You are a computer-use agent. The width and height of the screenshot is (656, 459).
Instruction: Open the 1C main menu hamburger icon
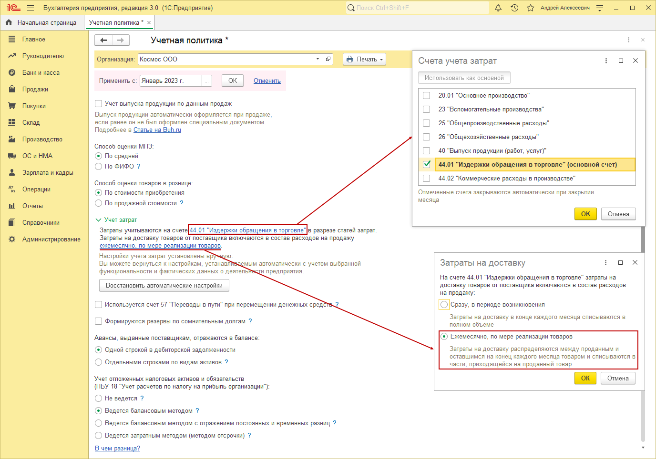click(x=31, y=8)
